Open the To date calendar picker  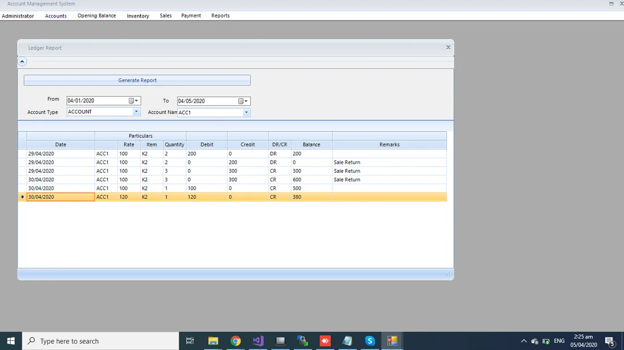[243, 101]
